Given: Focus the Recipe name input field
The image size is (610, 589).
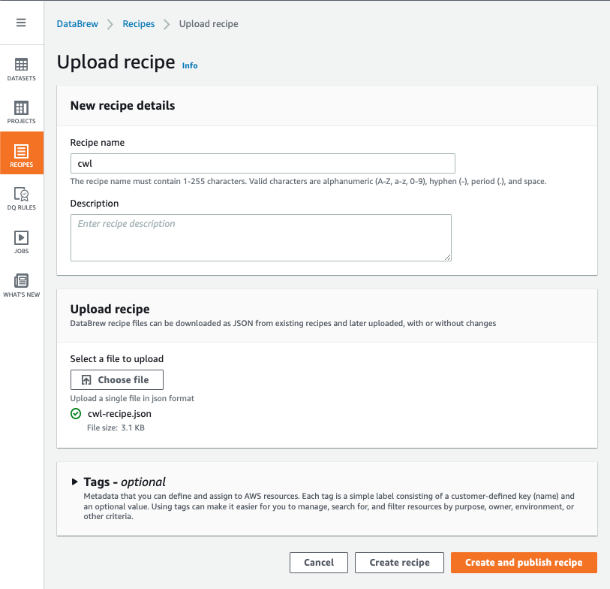Looking at the screenshot, I should (263, 164).
